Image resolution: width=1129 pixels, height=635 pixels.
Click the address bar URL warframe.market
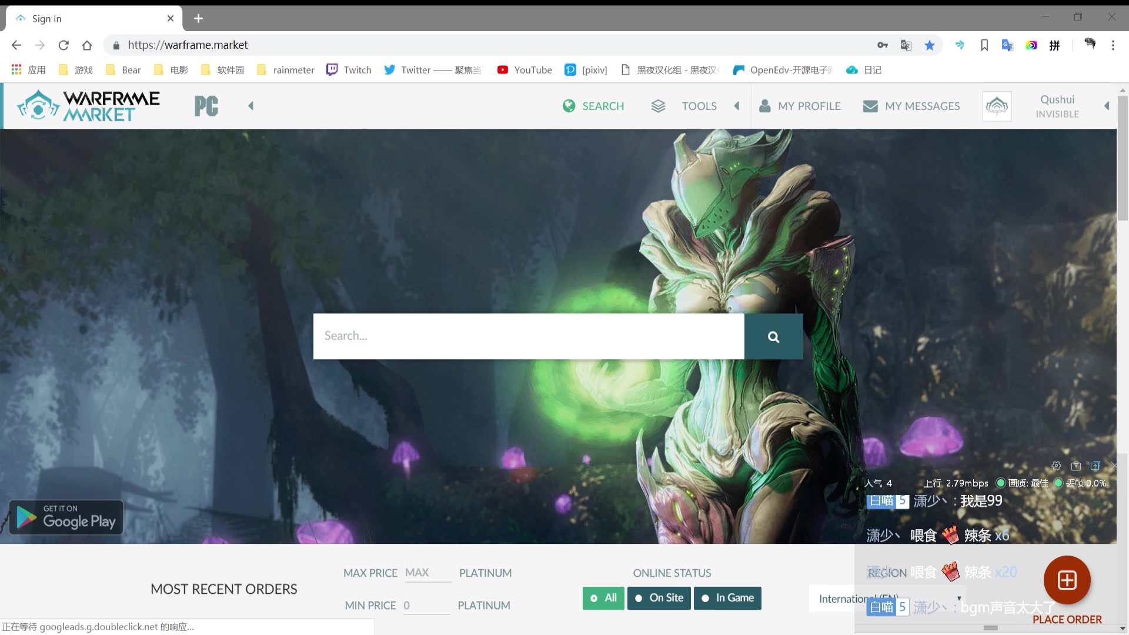click(x=188, y=45)
